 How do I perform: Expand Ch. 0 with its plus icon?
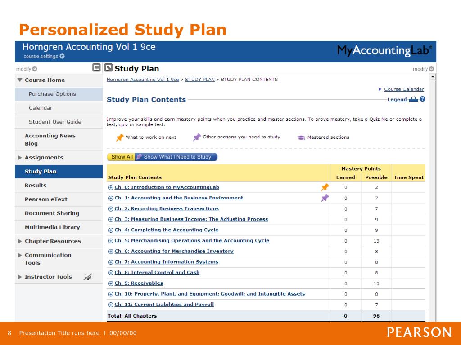tap(111, 187)
